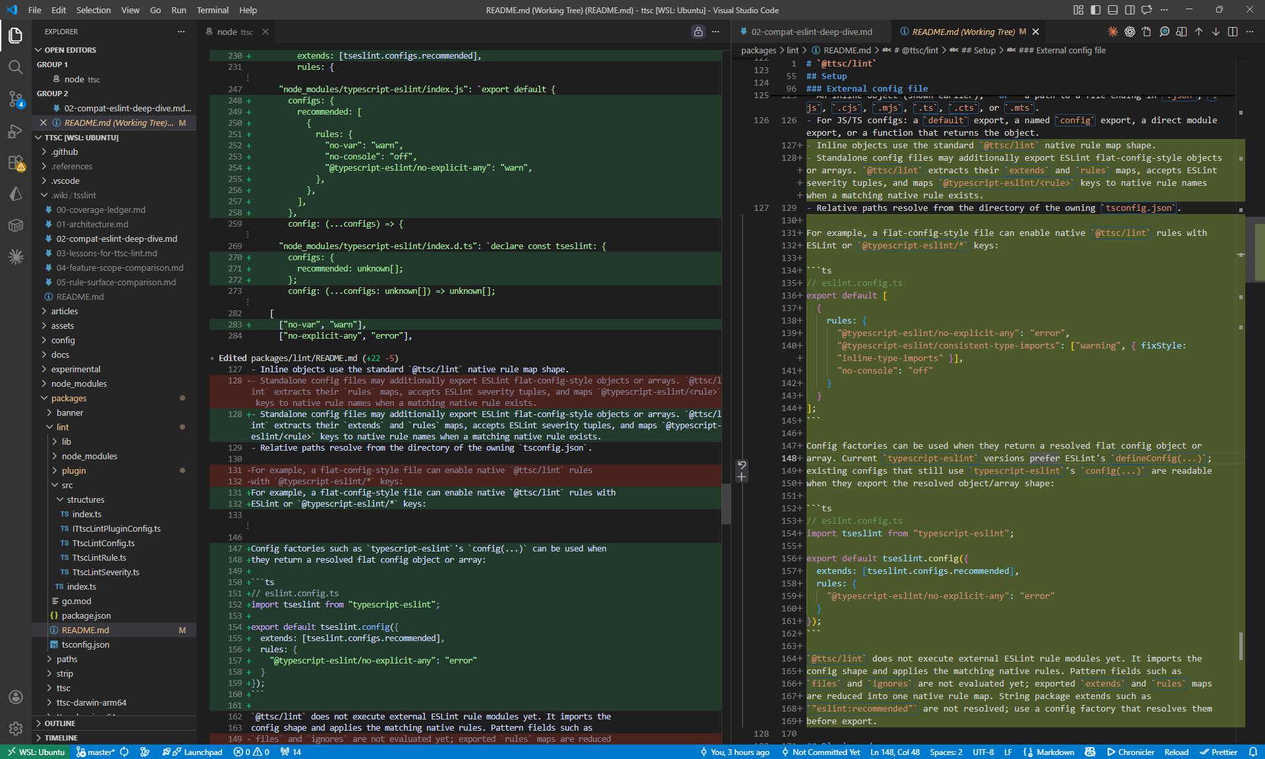Screen dimensions: 1265x759
Task: Open Run and Debug view
Action: 16,130
